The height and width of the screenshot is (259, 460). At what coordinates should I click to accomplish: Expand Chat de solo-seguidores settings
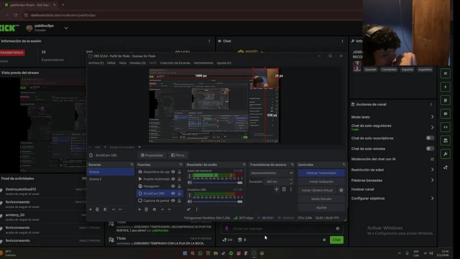tap(432, 127)
